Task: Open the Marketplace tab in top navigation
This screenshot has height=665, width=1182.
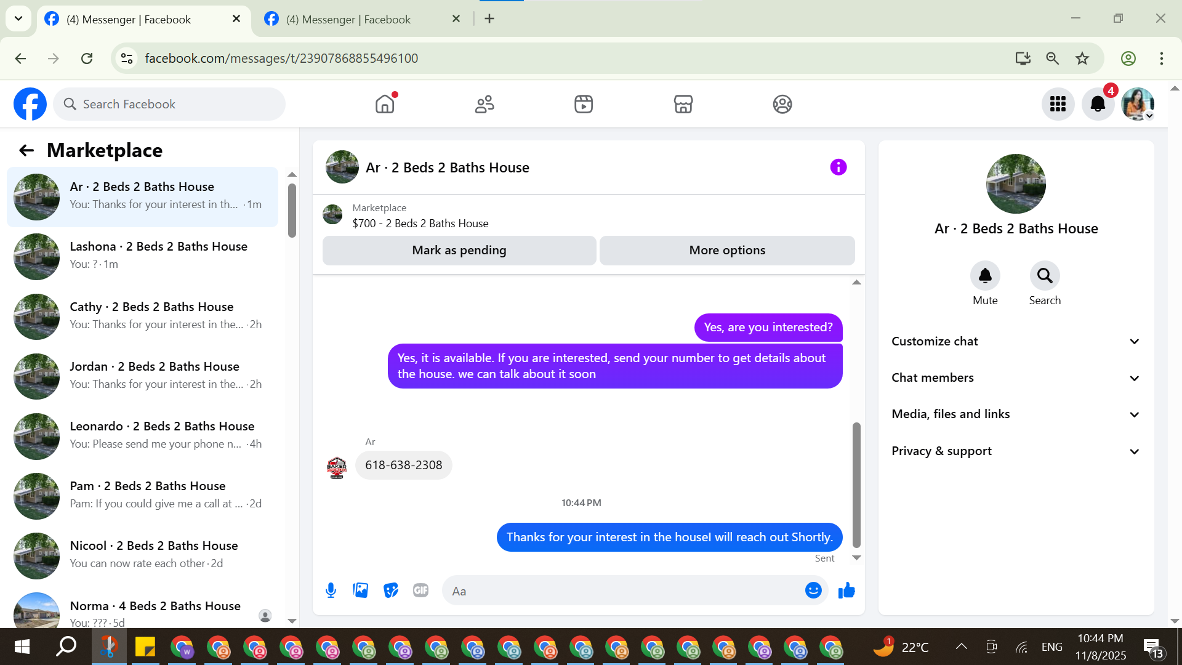Action: (683, 104)
